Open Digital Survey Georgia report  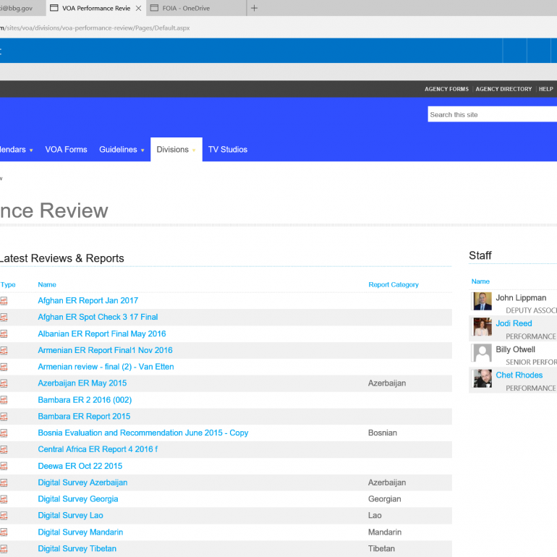[x=78, y=498]
